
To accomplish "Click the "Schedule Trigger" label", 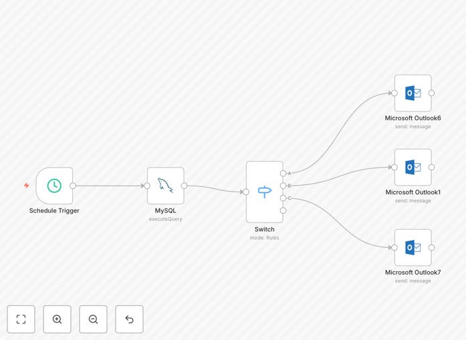I will point(54,210).
